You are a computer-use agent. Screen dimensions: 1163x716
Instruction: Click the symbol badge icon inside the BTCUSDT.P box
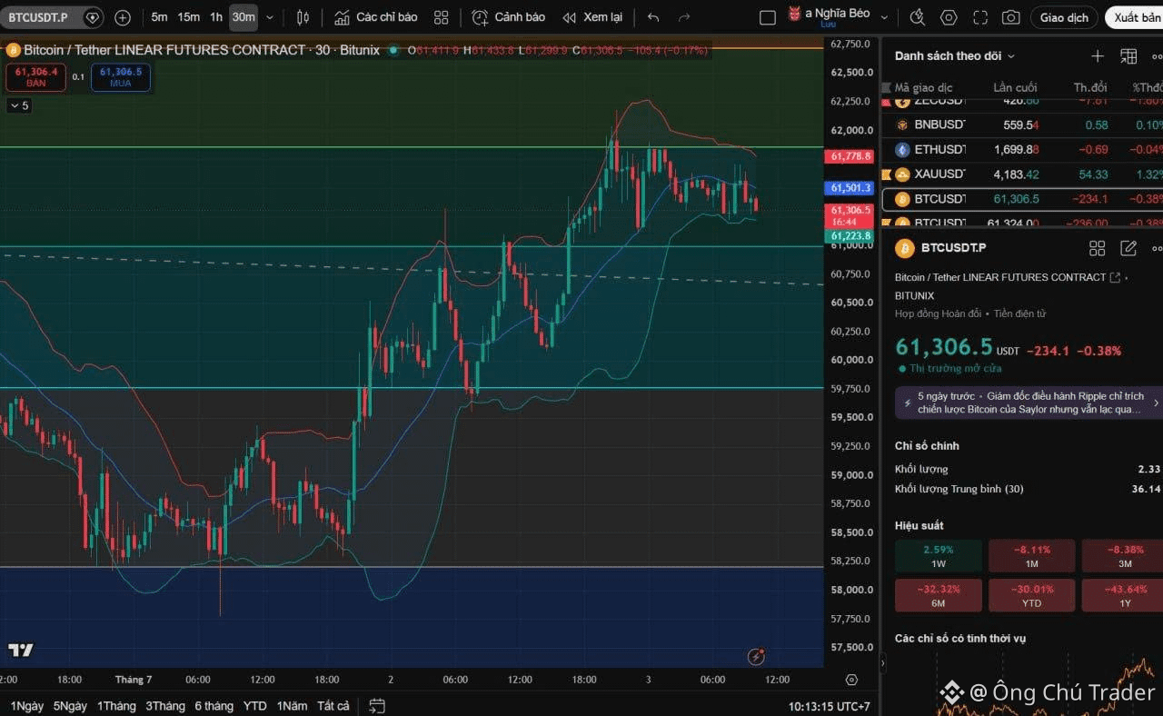tap(92, 17)
